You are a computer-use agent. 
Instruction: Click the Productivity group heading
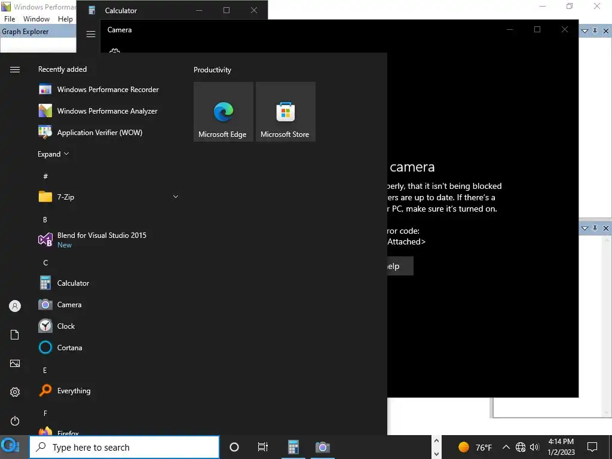click(212, 70)
